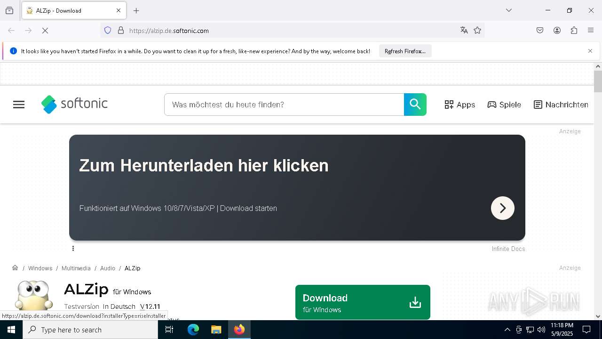This screenshot has width=602, height=339.
Task: Open the Apps menu item
Action: point(460,105)
